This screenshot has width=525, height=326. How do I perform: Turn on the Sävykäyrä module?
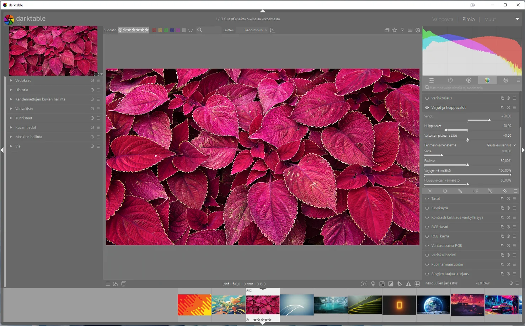point(427,208)
